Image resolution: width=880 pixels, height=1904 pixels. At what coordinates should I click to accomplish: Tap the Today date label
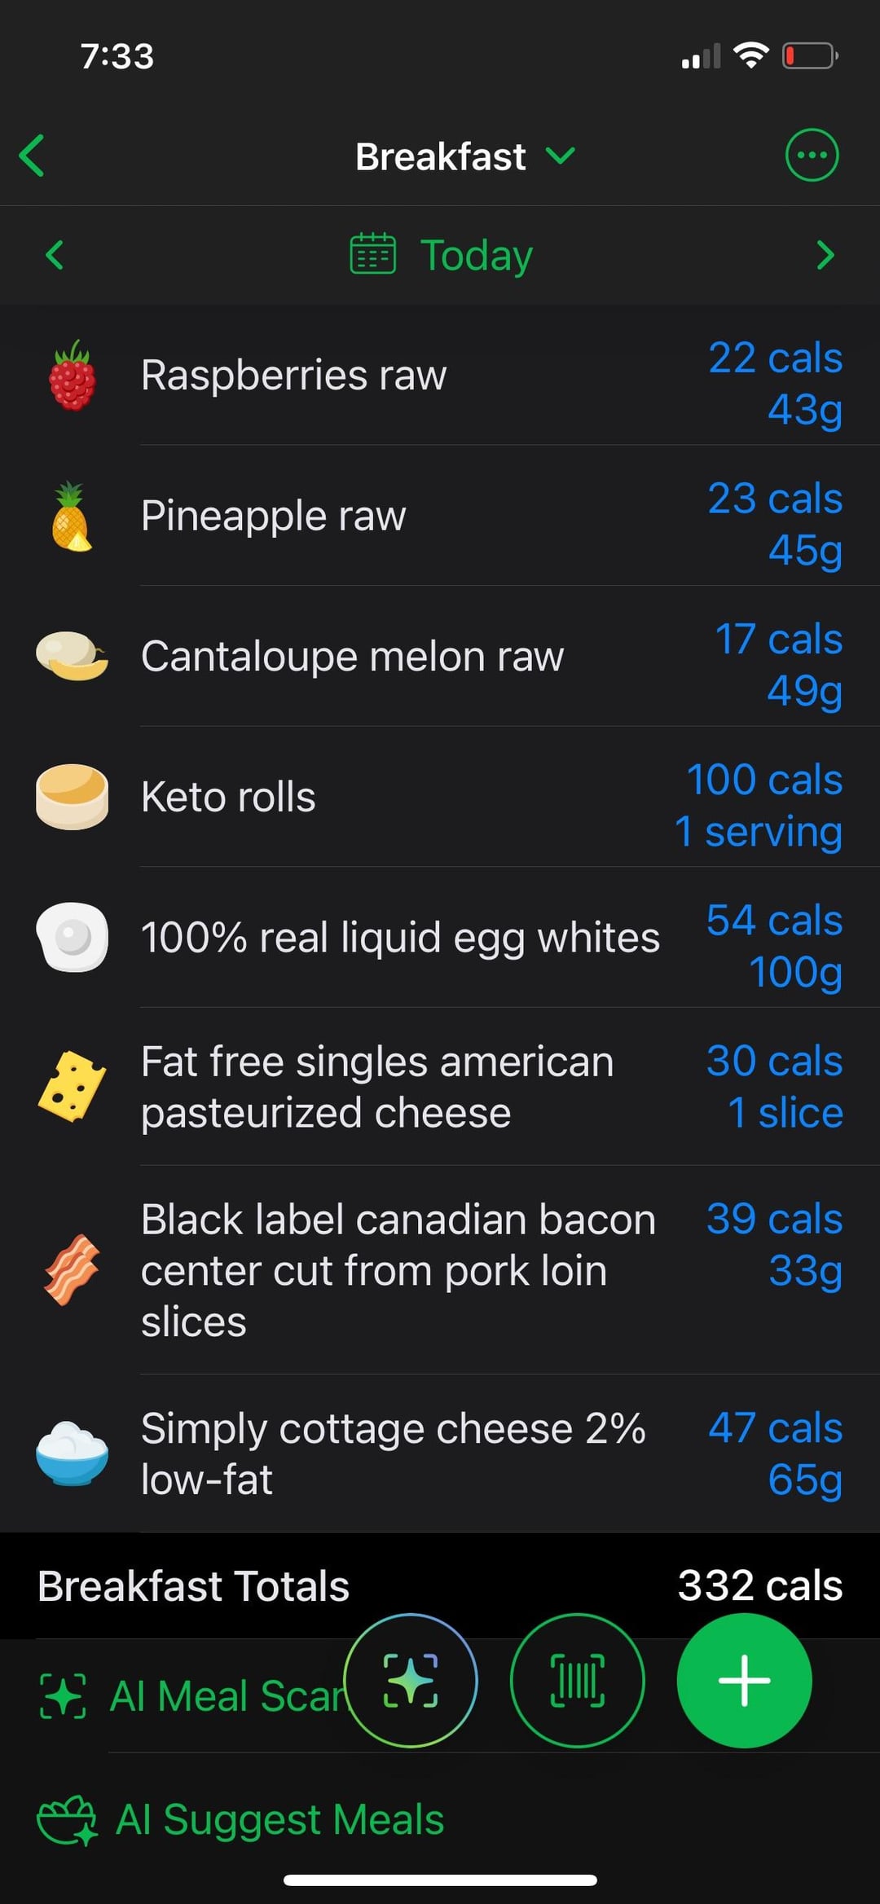[x=476, y=255]
